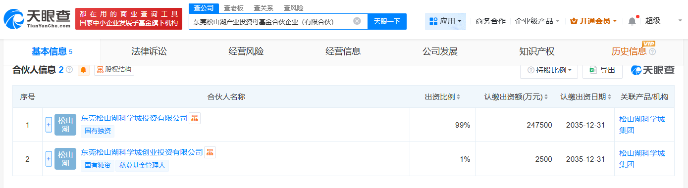The width and height of the screenshot is (688, 188).
Task: Switch to the 公司发展 tab
Action: (x=440, y=51)
